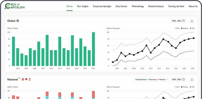Navigate to Data Extract
This screenshot has width=202, height=99.
pos(121,6)
